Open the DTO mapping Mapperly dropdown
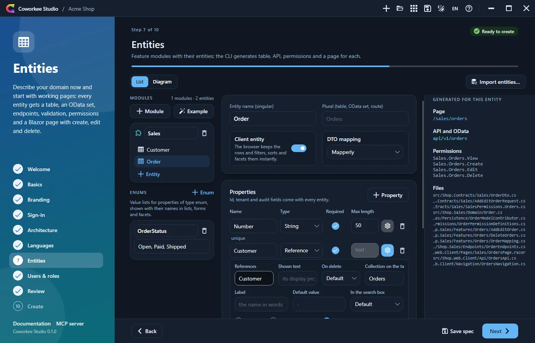The image size is (535, 343). tap(365, 152)
